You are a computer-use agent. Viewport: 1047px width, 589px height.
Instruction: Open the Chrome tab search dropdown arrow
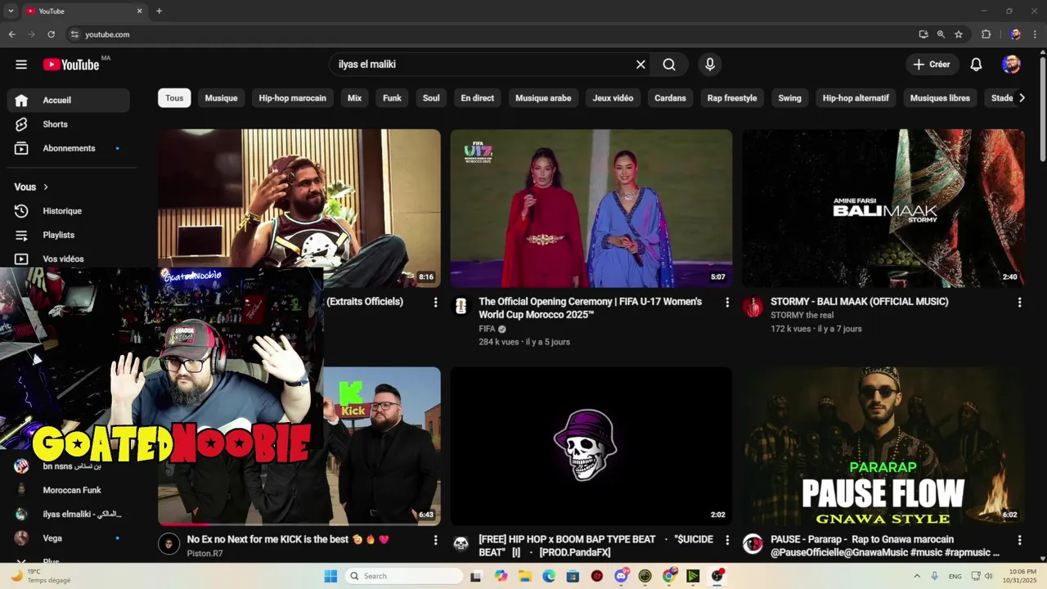(x=11, y=11)
